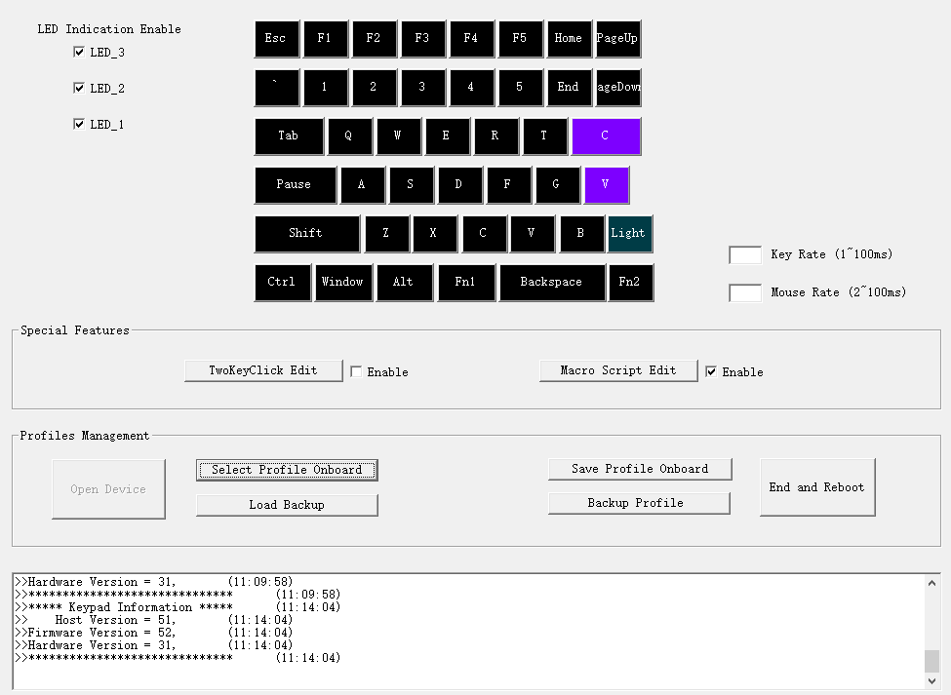The width and height of the screenshot is (951, 695).
Task: Select the purple C key
Action: (x=607, y=136)
